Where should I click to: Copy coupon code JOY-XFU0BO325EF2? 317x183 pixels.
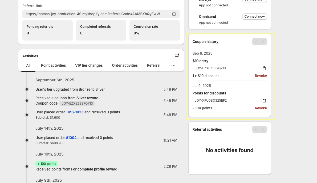point(264,101)
